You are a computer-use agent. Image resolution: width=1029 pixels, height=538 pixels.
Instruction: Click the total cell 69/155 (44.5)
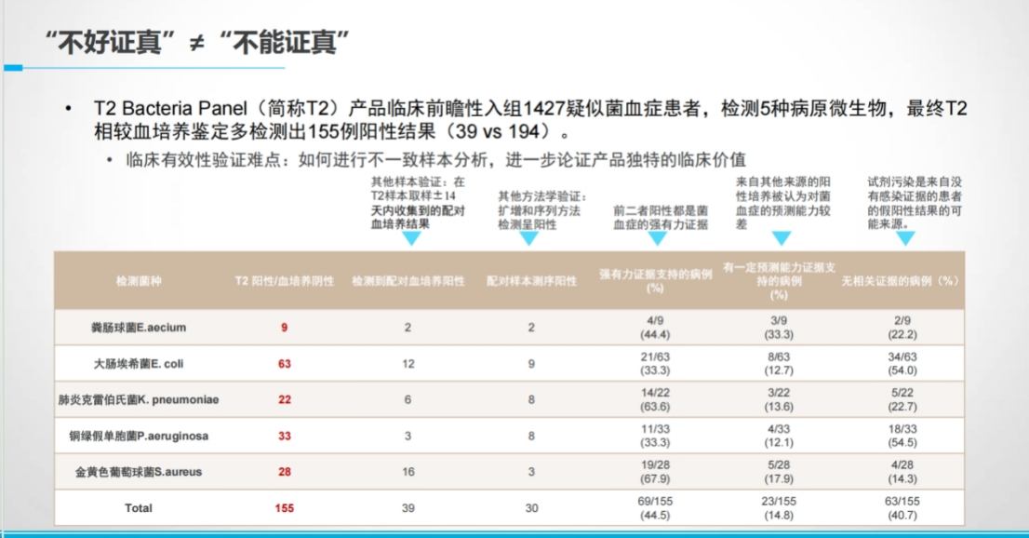point(655,508)
